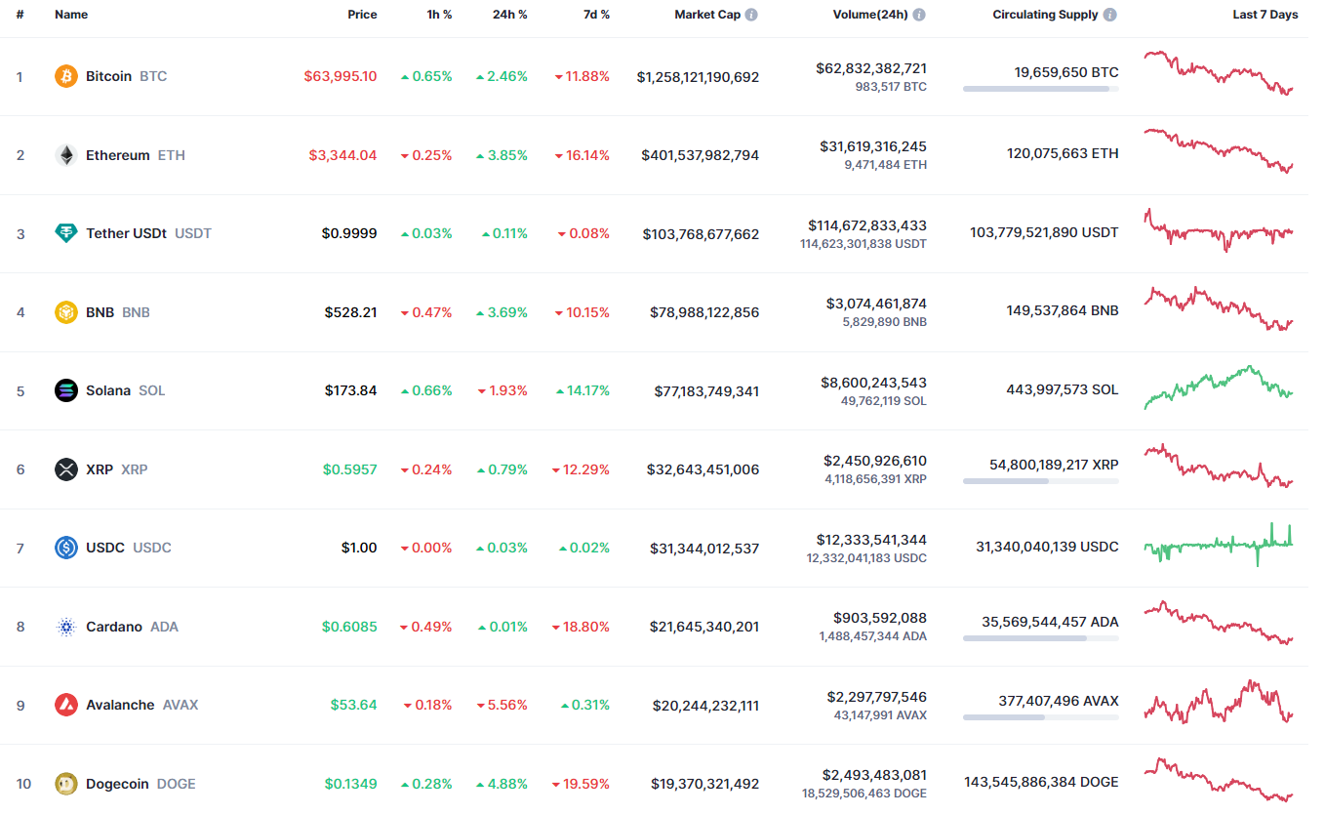Open the USDC coin name link
1325x815 pixels.
(105, 548)
